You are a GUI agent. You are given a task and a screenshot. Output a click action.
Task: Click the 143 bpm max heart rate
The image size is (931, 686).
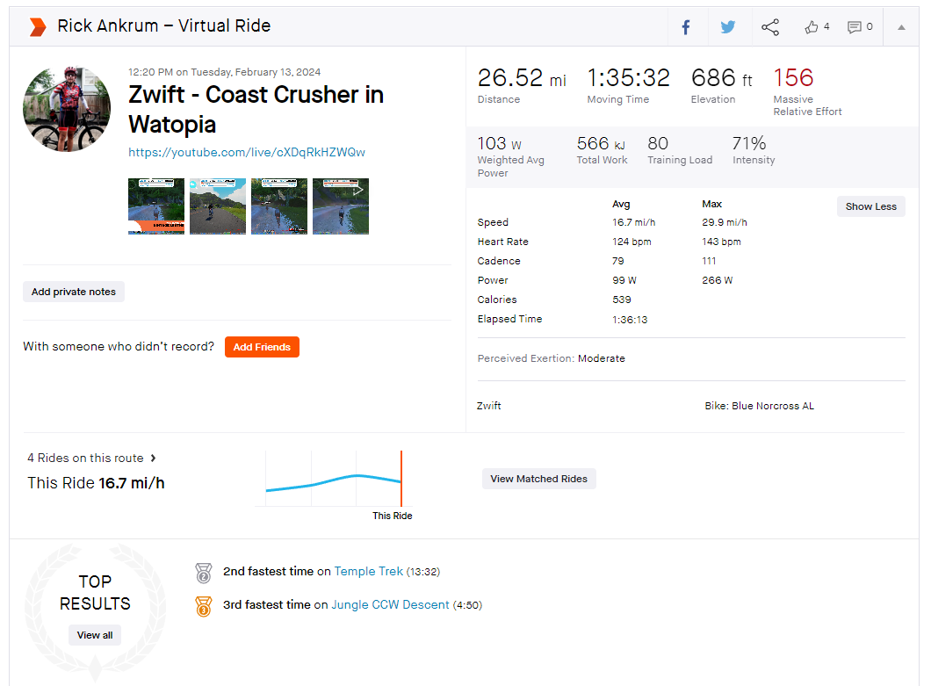tap(721, 242)
